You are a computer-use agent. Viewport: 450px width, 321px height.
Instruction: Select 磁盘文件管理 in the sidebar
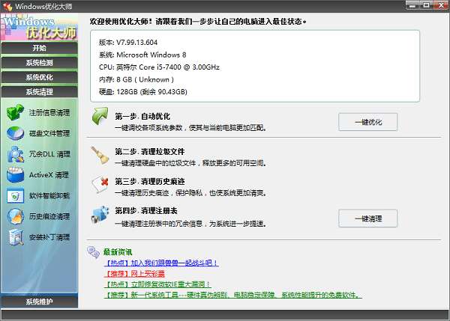tap(49, 133)
